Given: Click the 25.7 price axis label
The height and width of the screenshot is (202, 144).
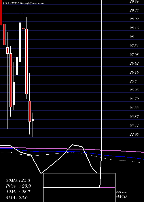Looking at the screenshot, I should [133, 81].
